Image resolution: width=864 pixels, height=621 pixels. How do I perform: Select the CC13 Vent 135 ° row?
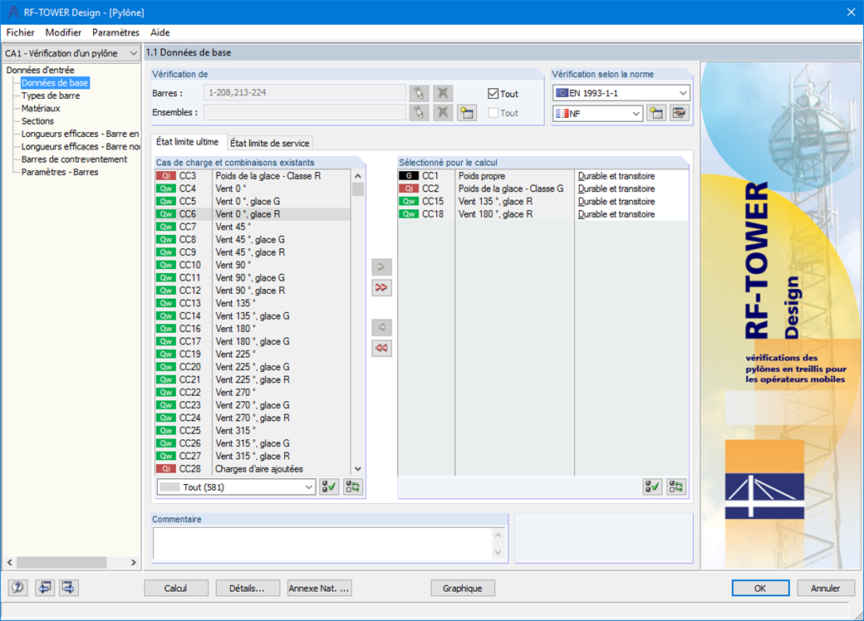tap(253, 303)
